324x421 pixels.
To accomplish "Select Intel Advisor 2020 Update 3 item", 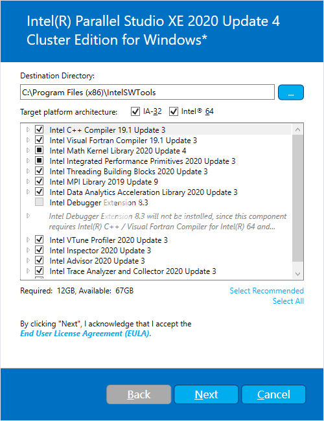I will pyautogui.click(x=97, y=261).
